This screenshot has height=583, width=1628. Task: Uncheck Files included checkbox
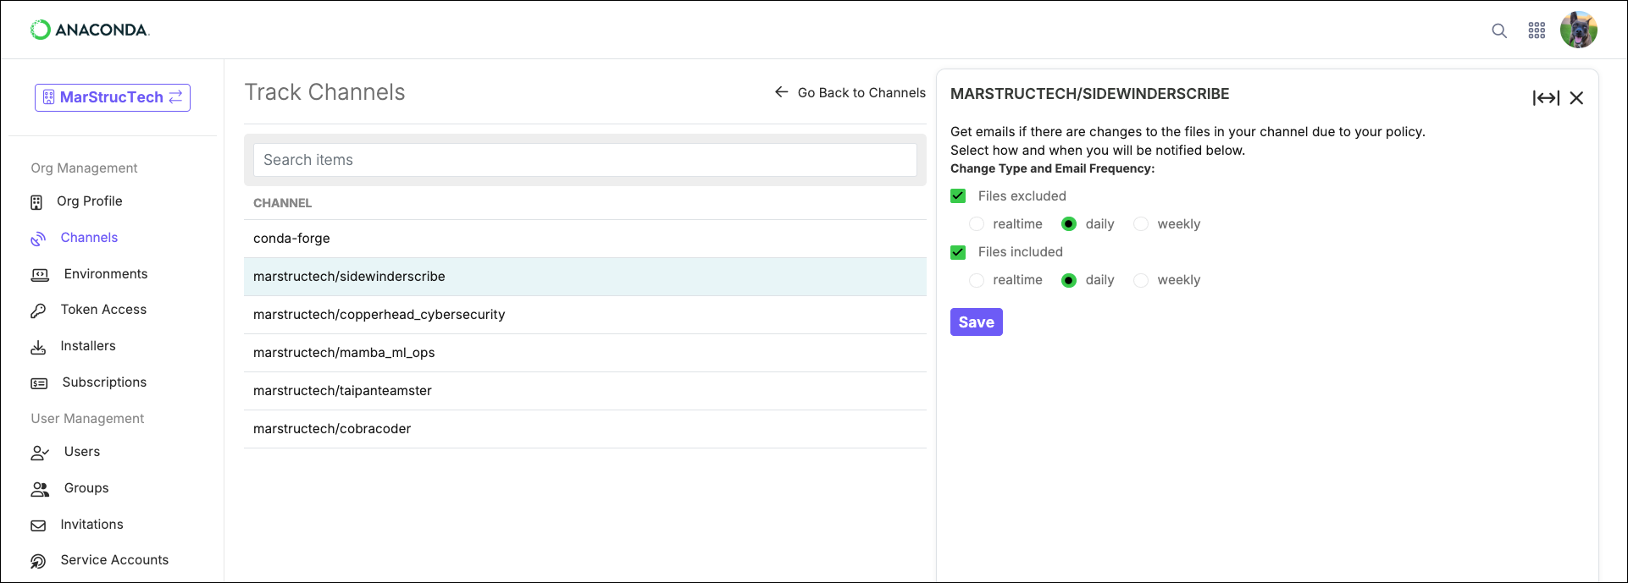tap(958, 252)
